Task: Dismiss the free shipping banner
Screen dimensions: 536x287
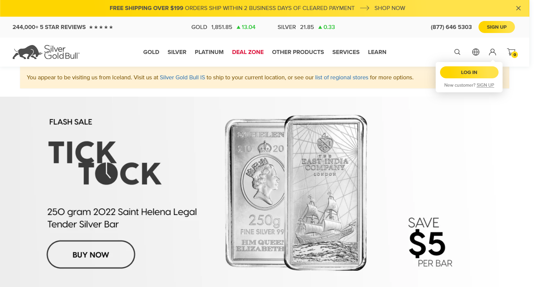Action: coord(518,8)
